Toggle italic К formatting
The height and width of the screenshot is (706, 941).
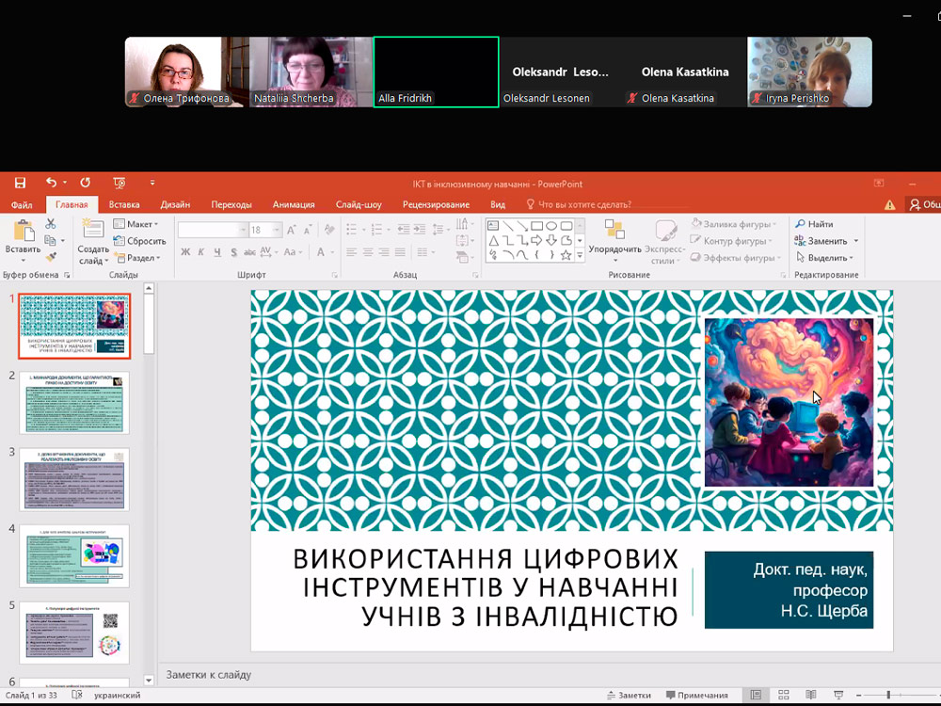pos(201,252)
